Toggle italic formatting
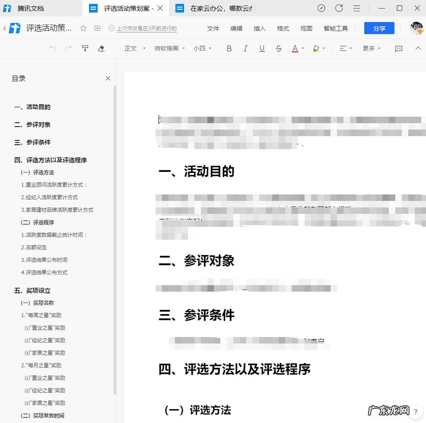The image size is (426, 423). [245, 48]
